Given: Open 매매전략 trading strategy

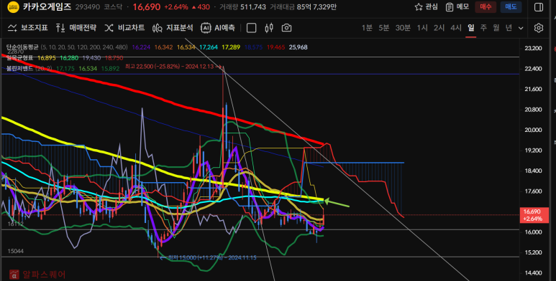Looking at the screenshot, I should (x=76, y=27).
